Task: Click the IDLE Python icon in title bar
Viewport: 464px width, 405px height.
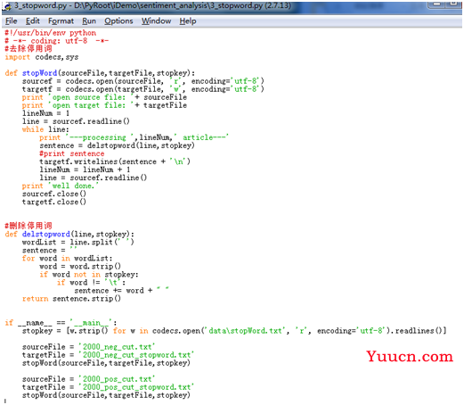Action: pyautogui.click(x=7, y=5)
